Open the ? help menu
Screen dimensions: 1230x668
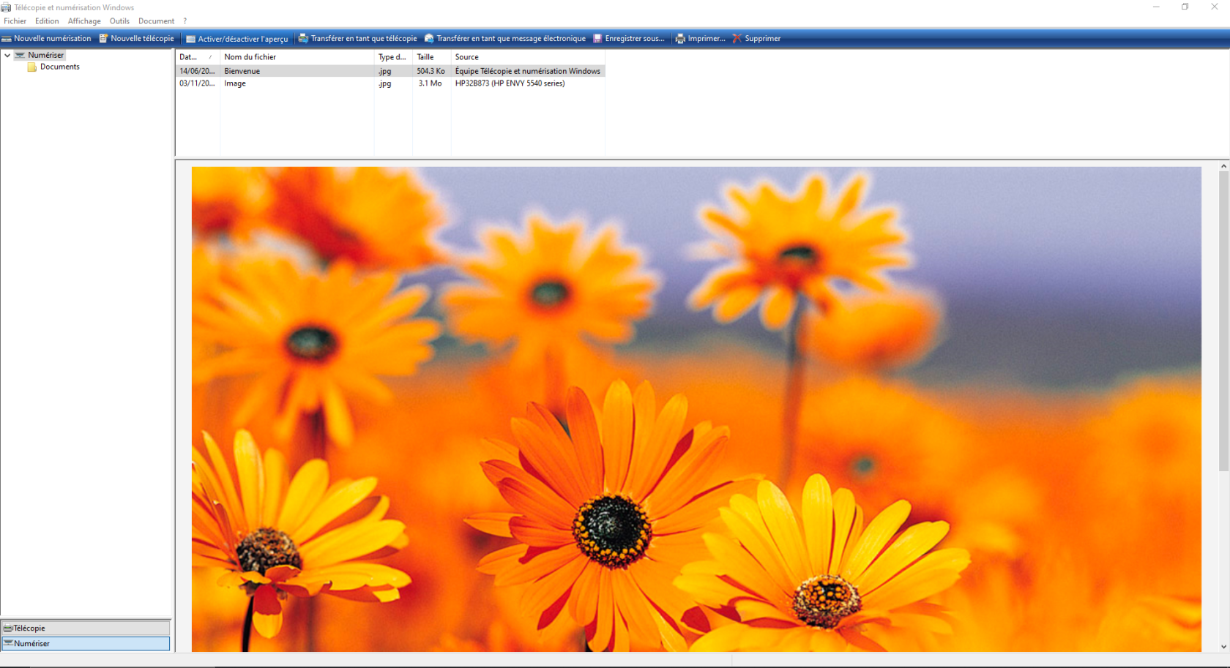click(185, 21)
